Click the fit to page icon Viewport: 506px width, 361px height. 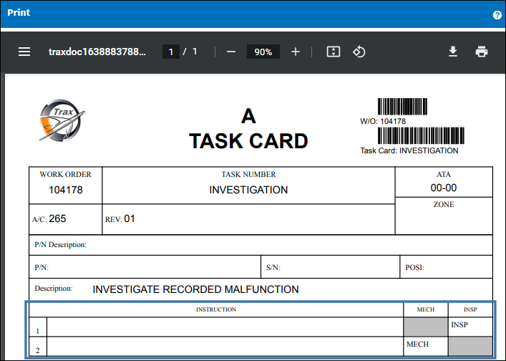coord(334,52)
